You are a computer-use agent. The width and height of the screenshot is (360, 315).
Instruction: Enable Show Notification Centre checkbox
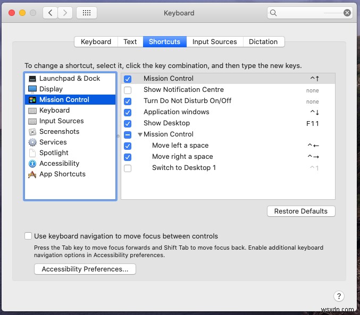click(x=128, y=90)
